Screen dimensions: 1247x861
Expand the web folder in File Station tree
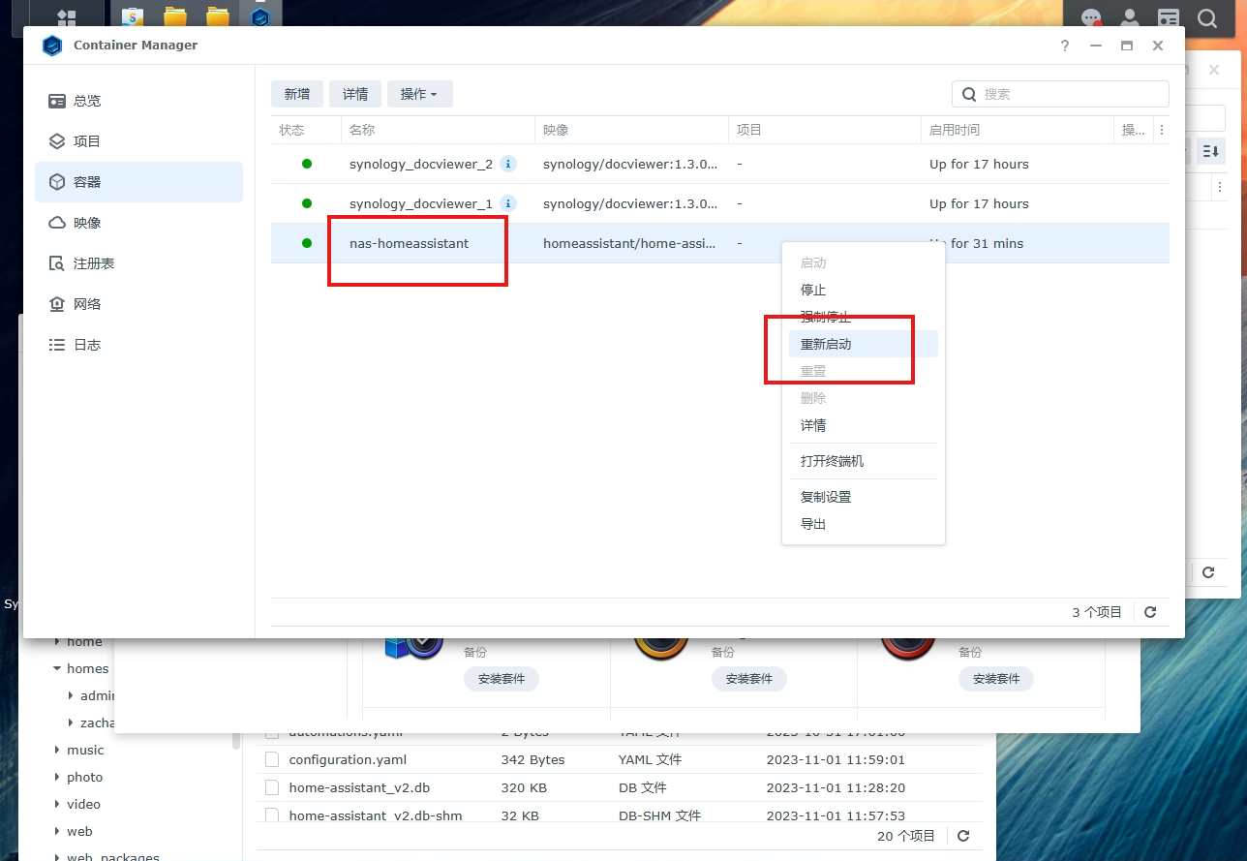coord(57,831)
